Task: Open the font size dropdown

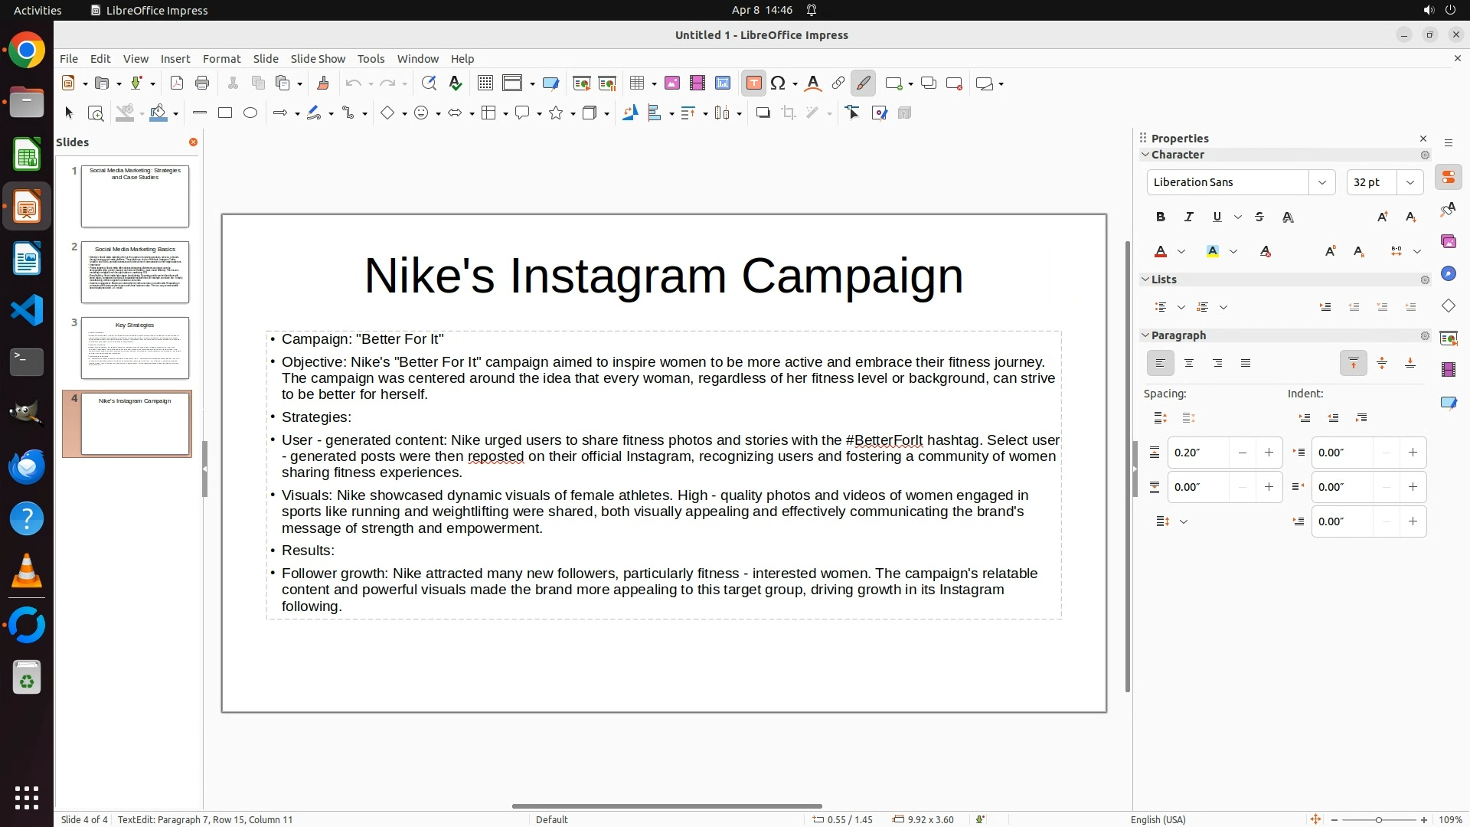Action: (x=1410, y=182)
